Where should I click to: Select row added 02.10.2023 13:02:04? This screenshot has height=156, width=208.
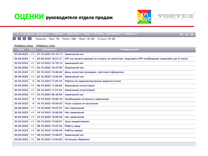104,77
